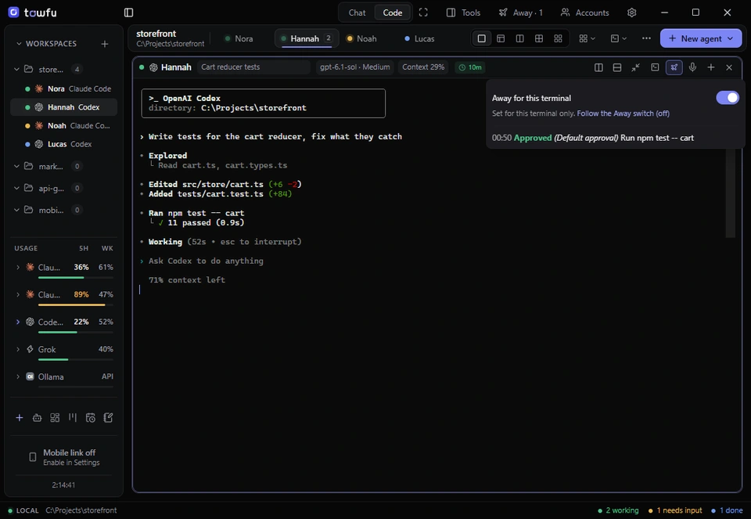Click the fullscreen focus icon beside Code
Viewport: 751px width, 519px height.
click(x=423, y=13)
